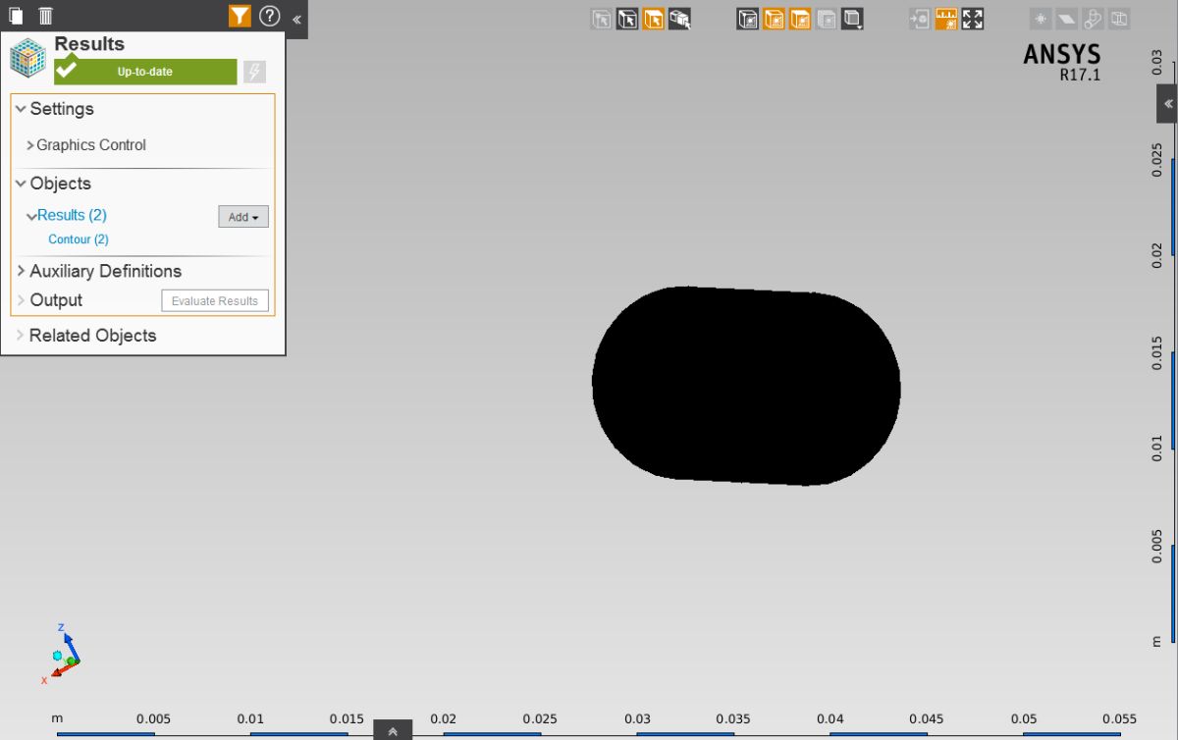Screen dimensions: 1178x740
Task: Click the lightning bolt update icon
Action: click(254, 72)
